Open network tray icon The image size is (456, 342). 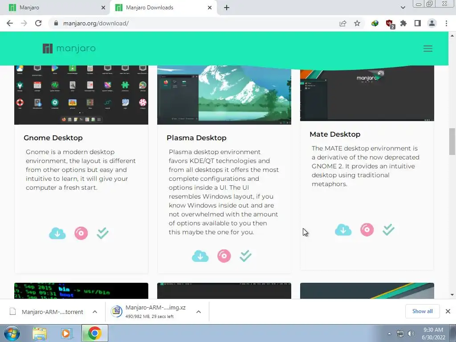click(x=400, y=334)
